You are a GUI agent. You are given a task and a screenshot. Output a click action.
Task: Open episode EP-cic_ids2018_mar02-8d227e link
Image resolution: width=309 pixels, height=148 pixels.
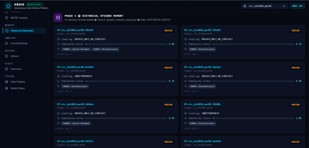point(75,141)
